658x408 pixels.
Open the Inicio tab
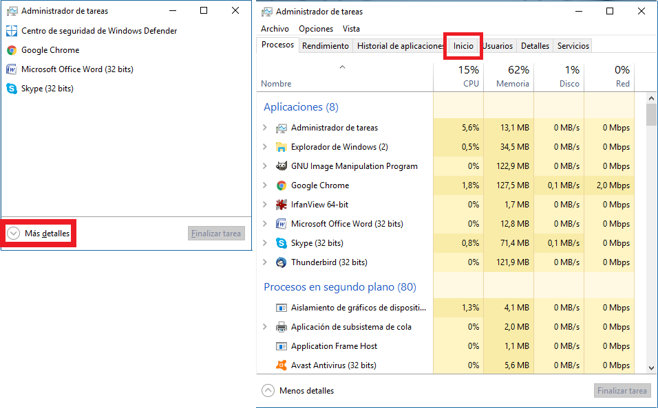click(463, 45)
